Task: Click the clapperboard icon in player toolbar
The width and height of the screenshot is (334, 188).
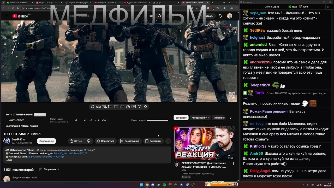Action: click(110, 107)
